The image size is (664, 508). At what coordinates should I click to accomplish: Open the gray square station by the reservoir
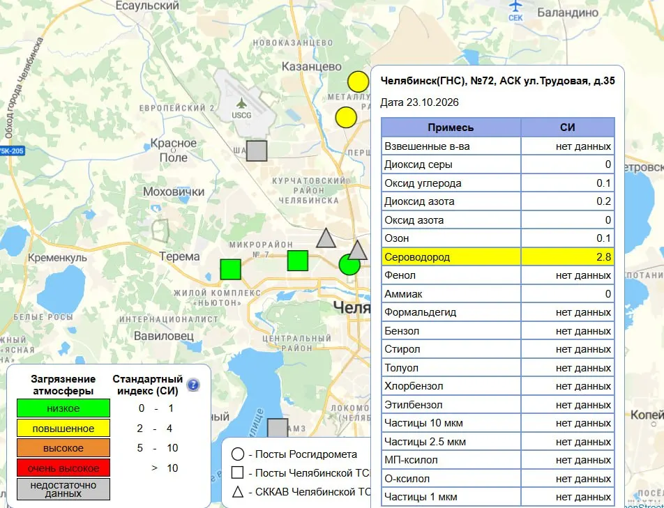pos(278,428)
